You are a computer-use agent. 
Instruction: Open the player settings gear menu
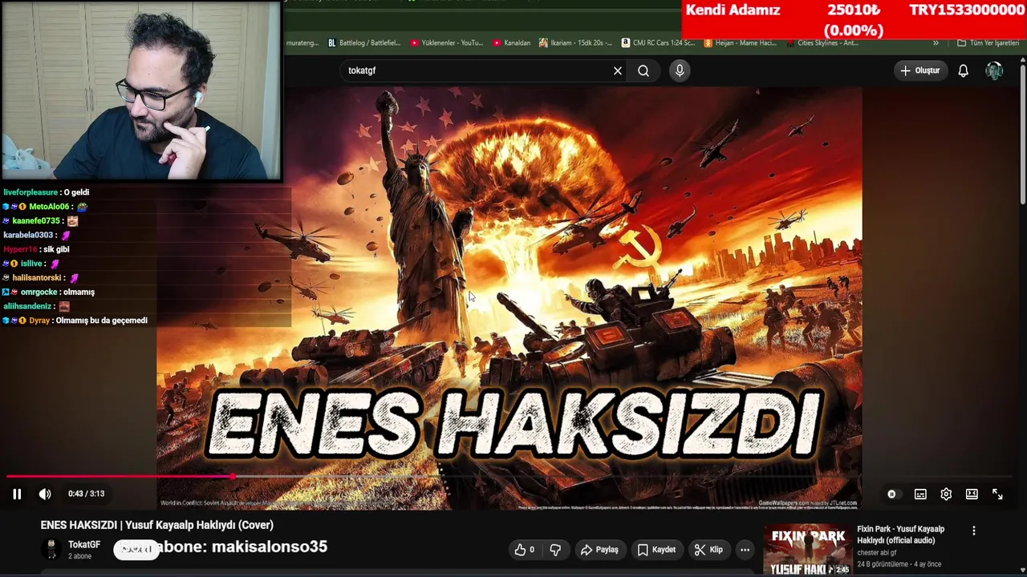click(x=946, y=494)
